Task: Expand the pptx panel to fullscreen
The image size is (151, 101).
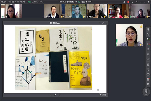Action: tap(103, 23)
